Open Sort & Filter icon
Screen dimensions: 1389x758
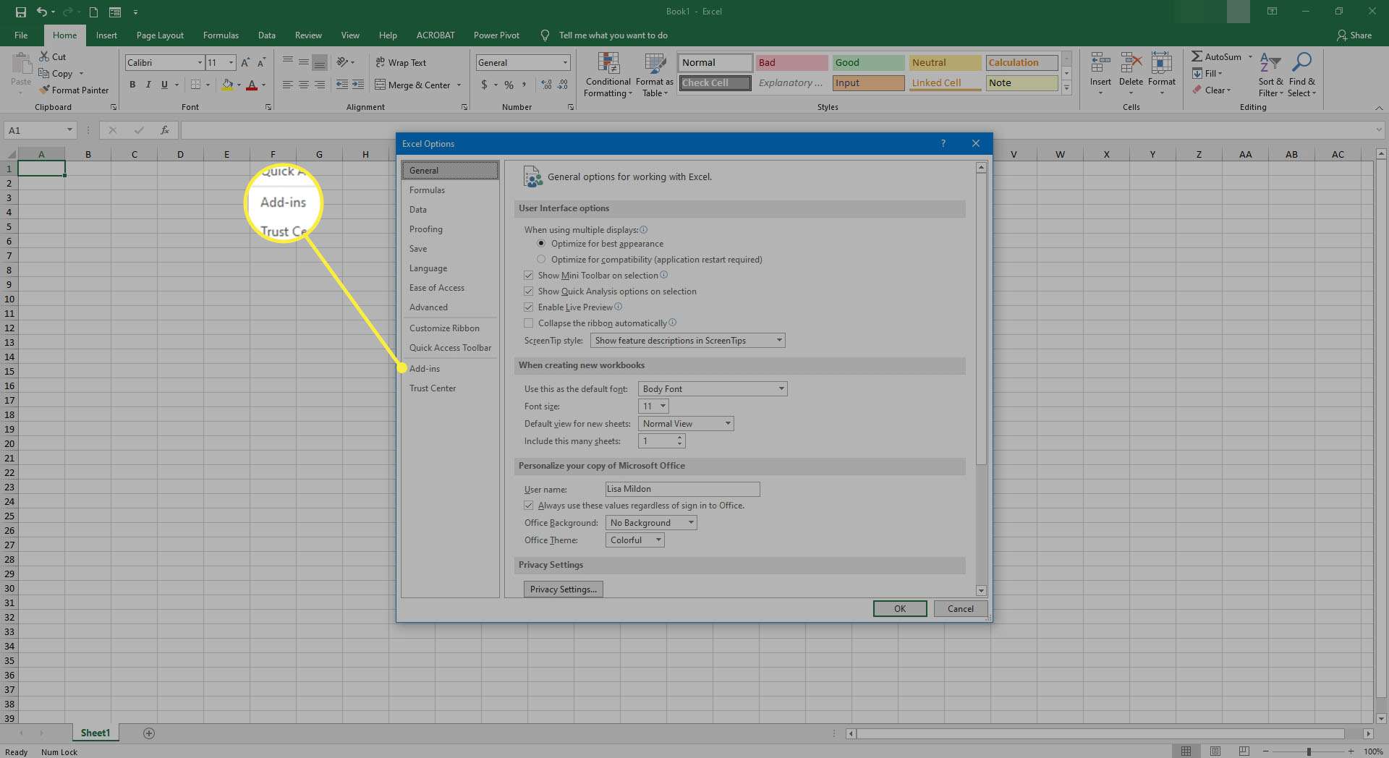tap(1270, 62)
